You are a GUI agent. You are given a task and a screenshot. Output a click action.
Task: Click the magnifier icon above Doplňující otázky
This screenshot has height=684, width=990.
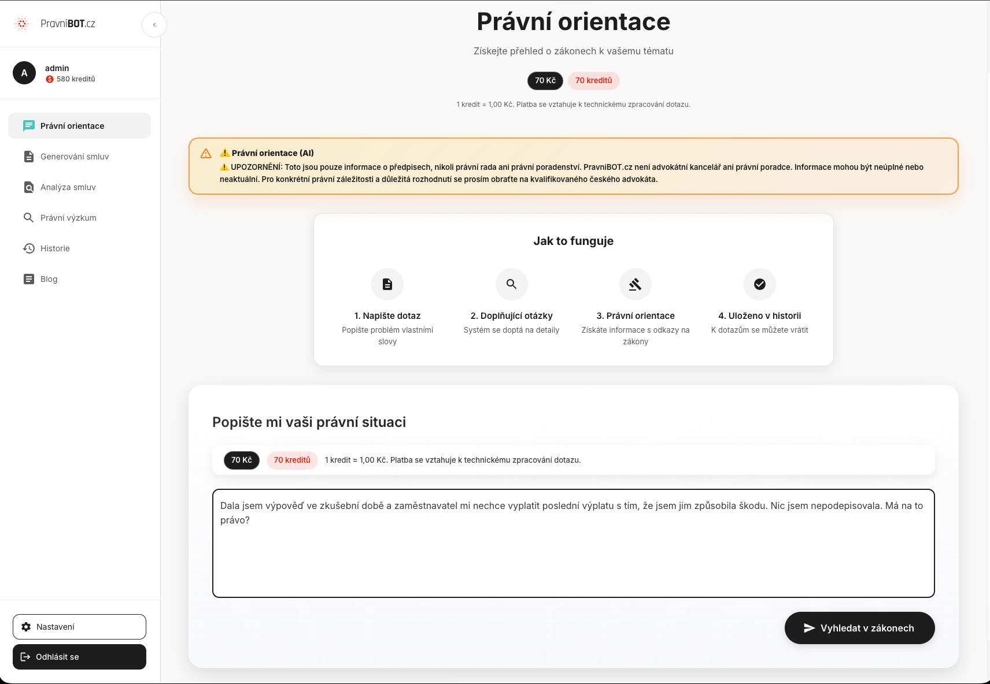point(511,284)
